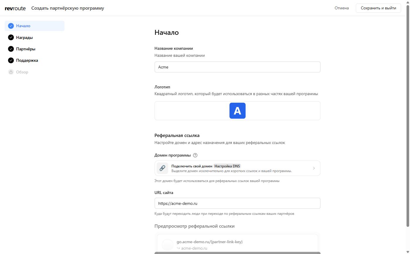Viewport: 410px width, 254px height.
Task: Click the checkmark icon beside Начало
Action: tap(11, 26)
